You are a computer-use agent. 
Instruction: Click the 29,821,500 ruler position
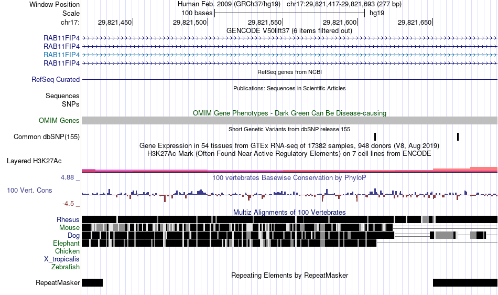pyautogui.click(x=190, y=22)
